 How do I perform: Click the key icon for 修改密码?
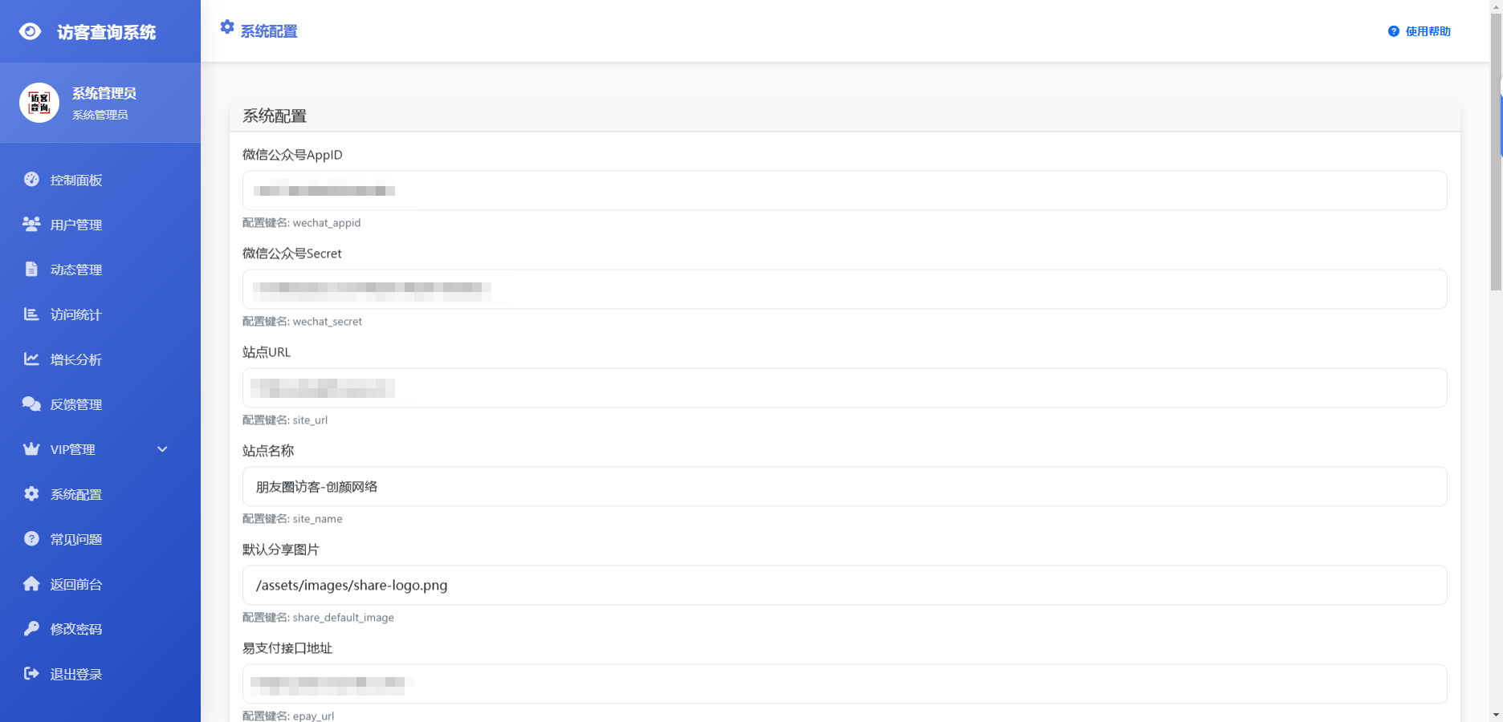31,629
